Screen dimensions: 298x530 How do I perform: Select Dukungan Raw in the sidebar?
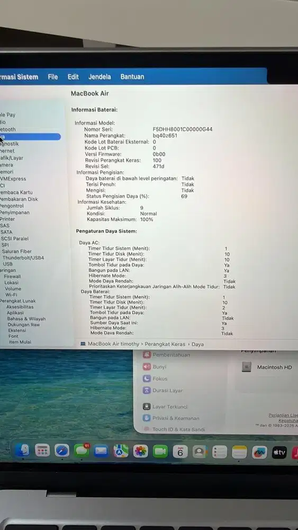pos(24,324)
